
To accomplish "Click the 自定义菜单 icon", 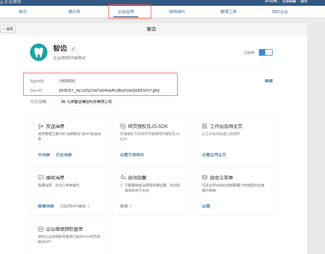I will tap(205, 178).
